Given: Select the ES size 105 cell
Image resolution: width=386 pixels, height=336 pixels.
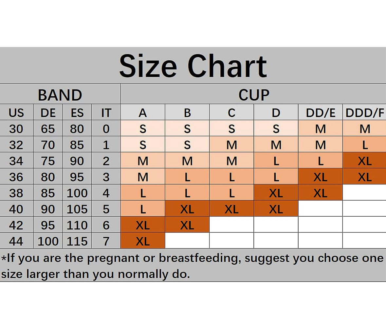Looking at the screenshot, I should pyautogui.click(x=77, y=209).
